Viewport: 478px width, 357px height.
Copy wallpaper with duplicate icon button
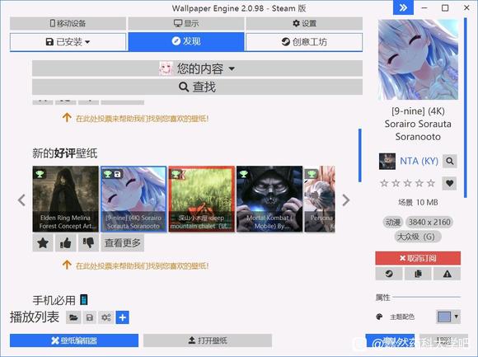point(418,274)
